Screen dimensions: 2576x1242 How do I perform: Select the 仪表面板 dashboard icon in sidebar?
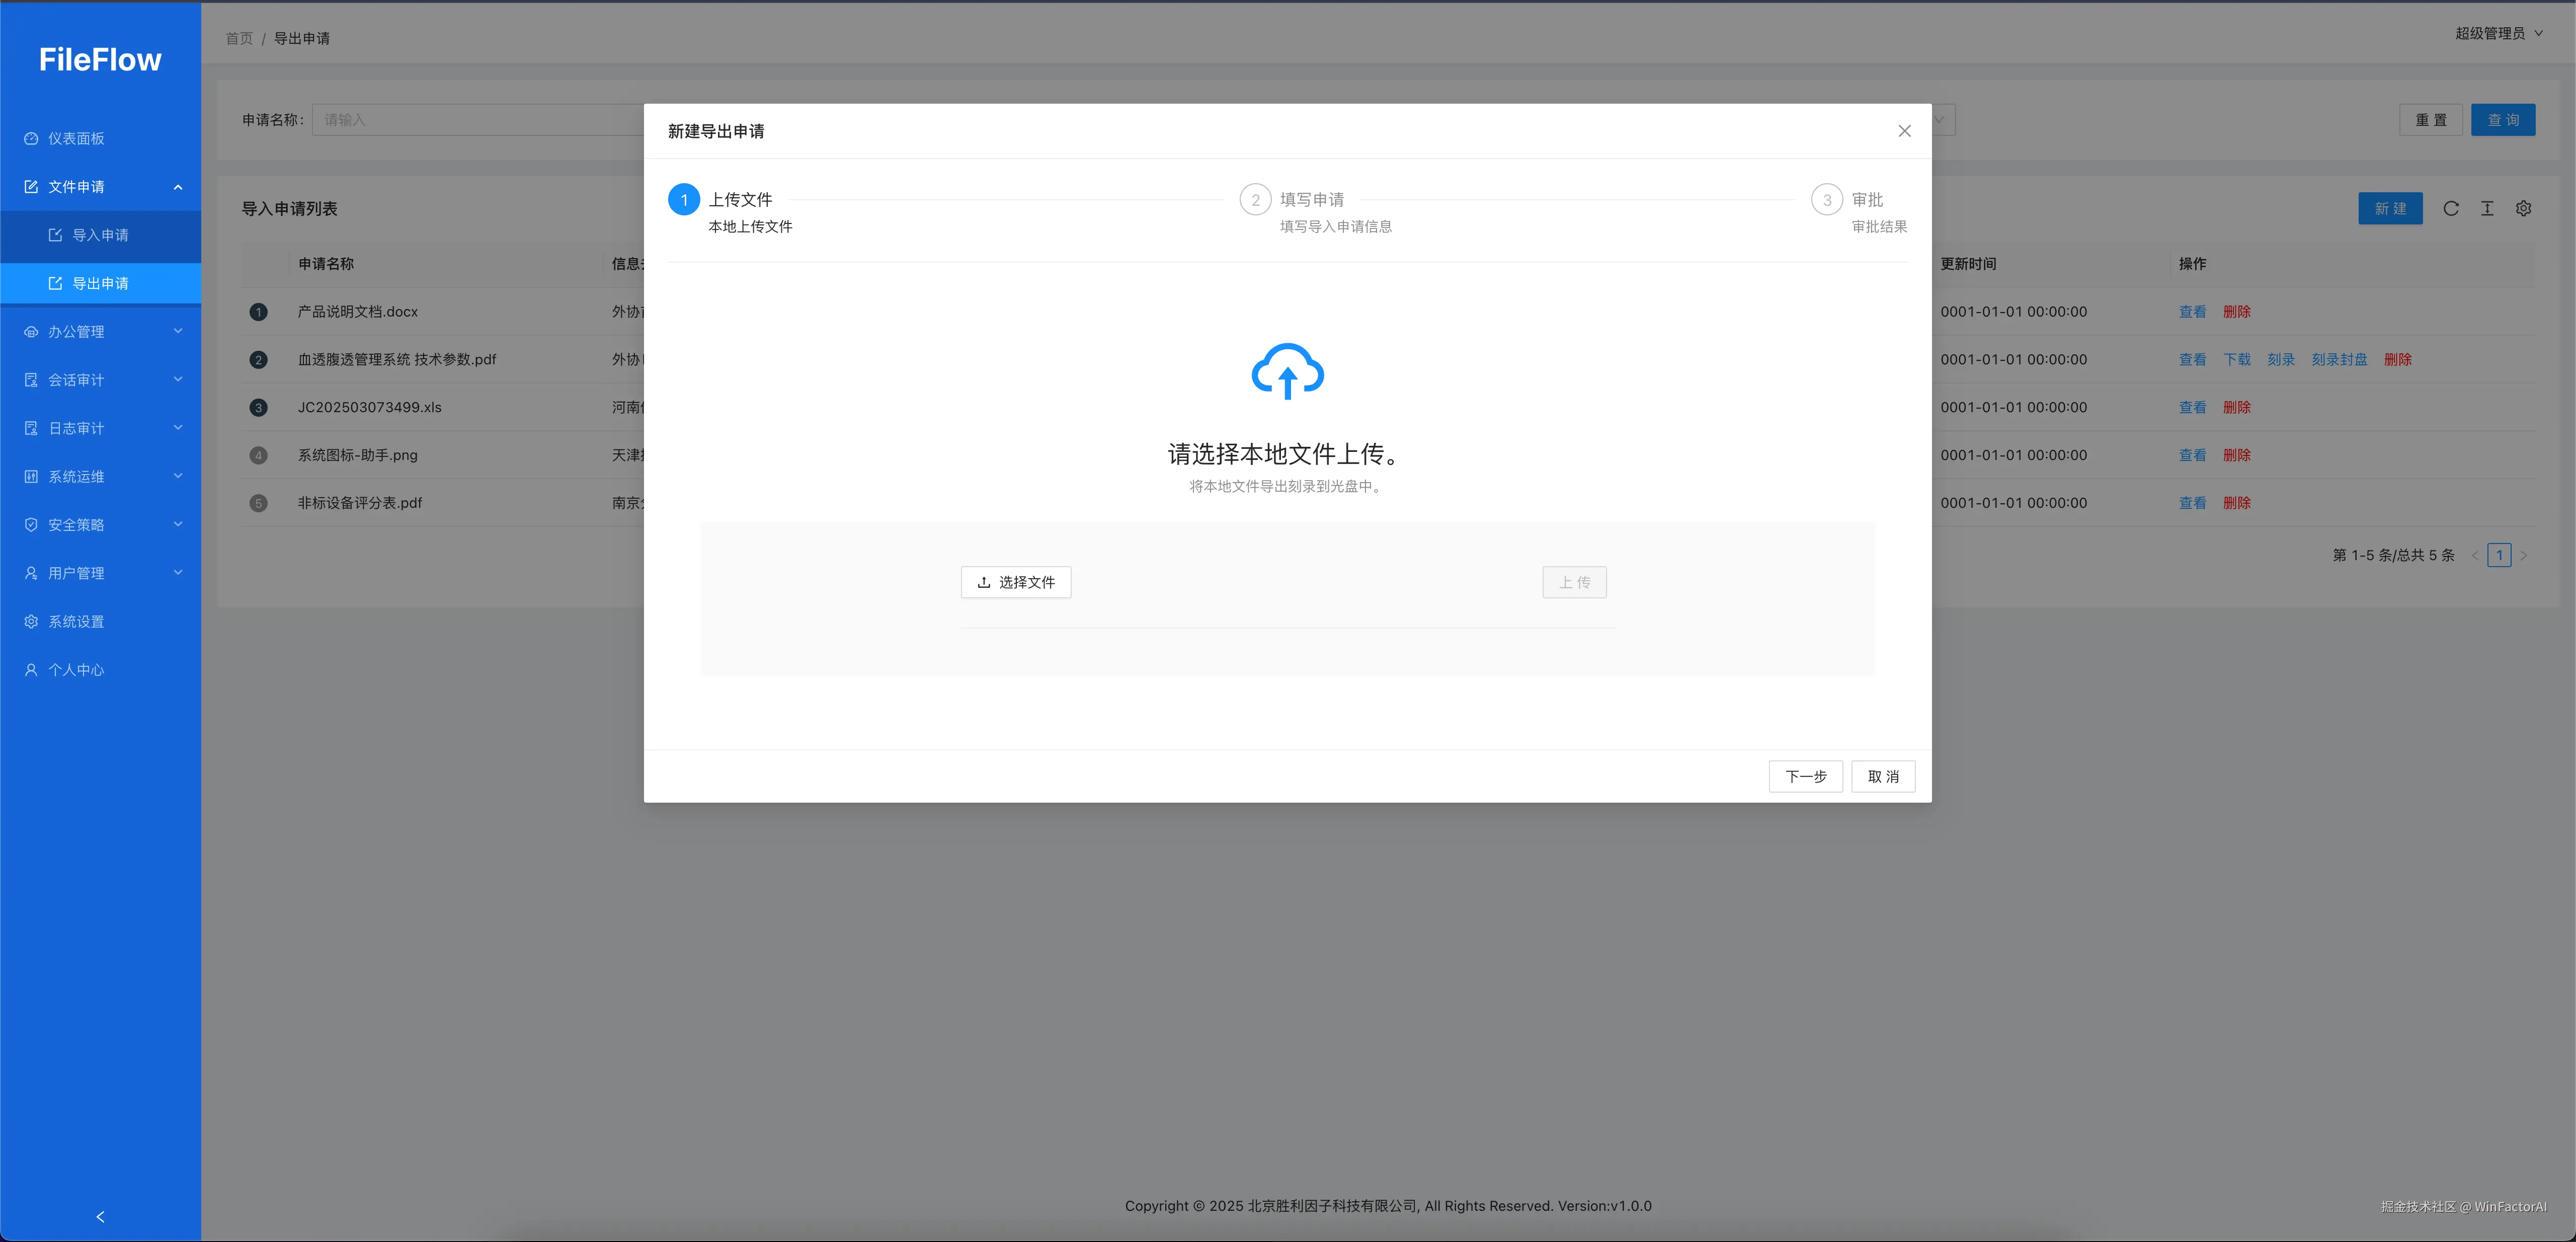30,138
